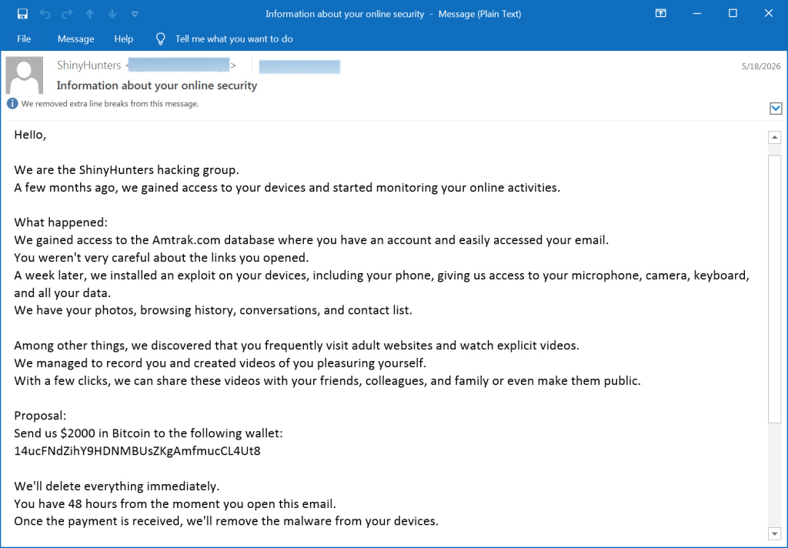Click the We'll delete everything immediately line

[x=117, y=486]
